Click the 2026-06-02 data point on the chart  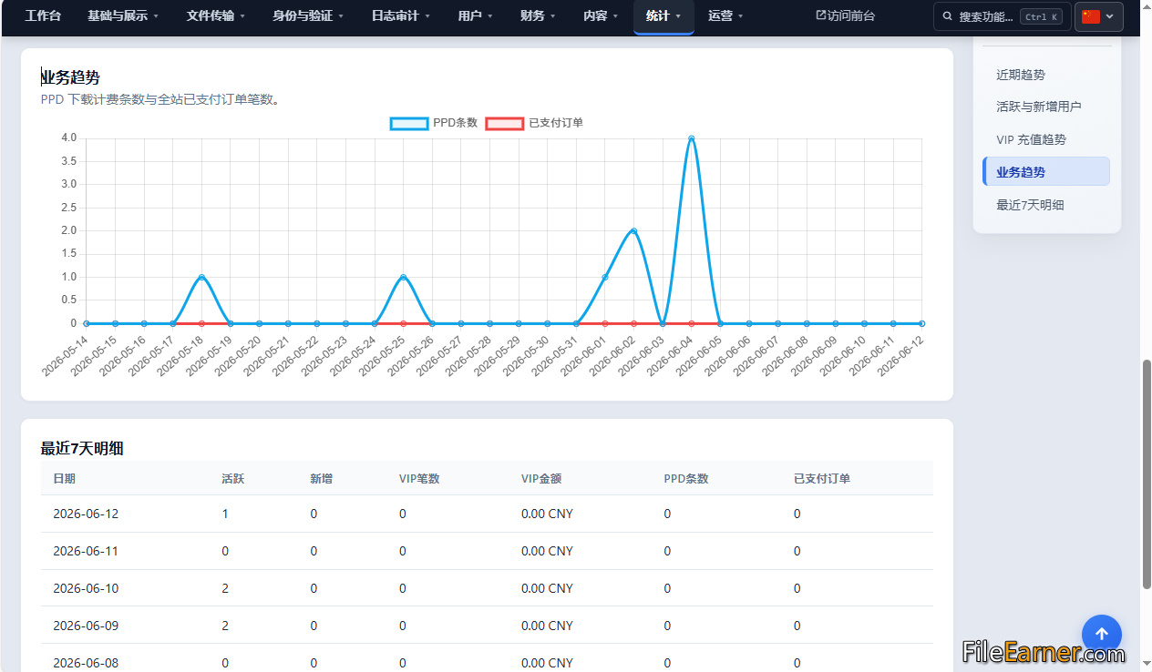click(x=633, y=230)
